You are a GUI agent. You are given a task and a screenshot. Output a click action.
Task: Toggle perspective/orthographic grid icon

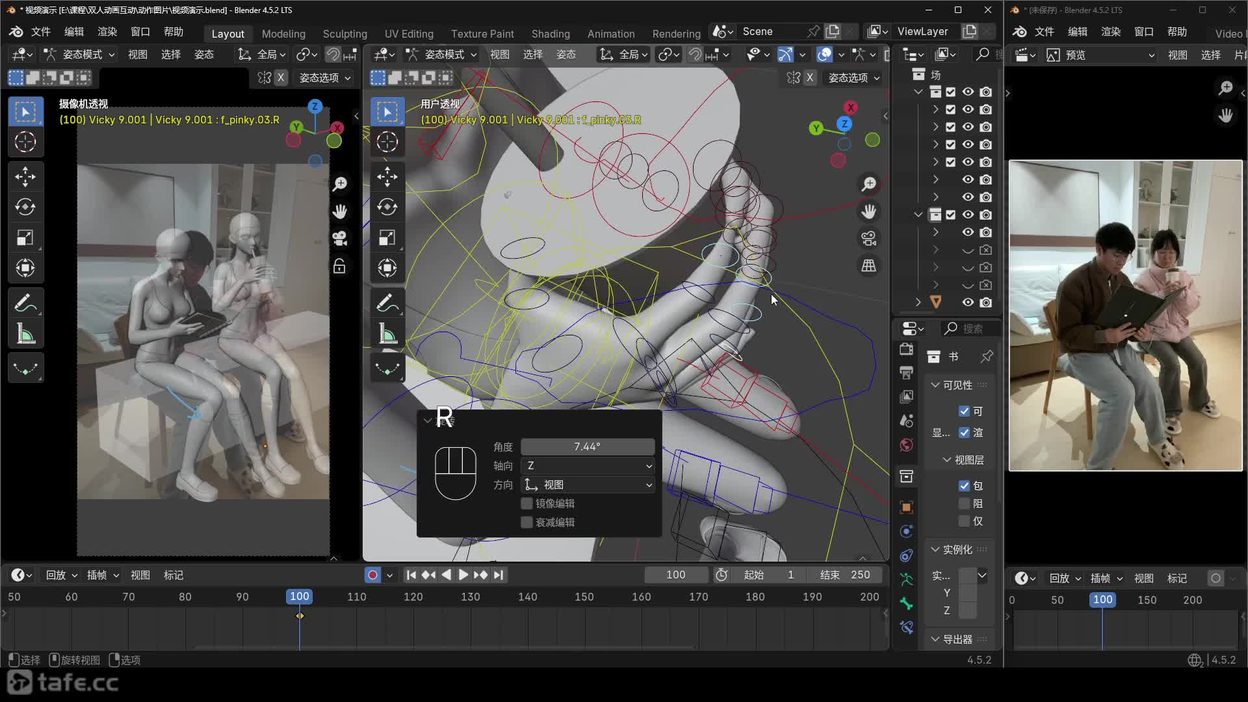pos(869,266)
